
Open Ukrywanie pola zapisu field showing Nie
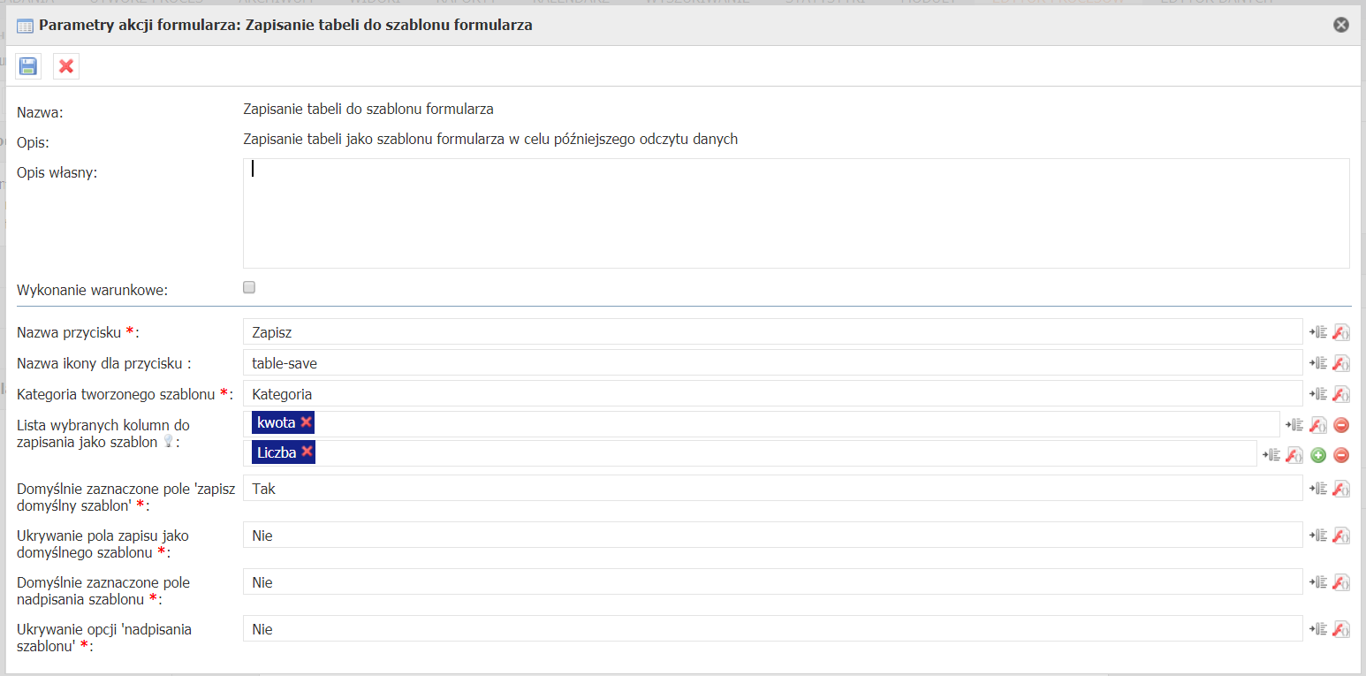772,535
